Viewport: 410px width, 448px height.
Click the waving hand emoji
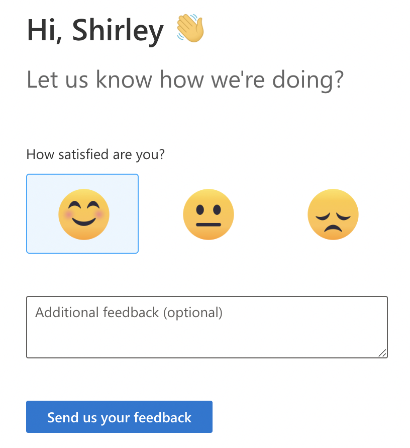190,28
